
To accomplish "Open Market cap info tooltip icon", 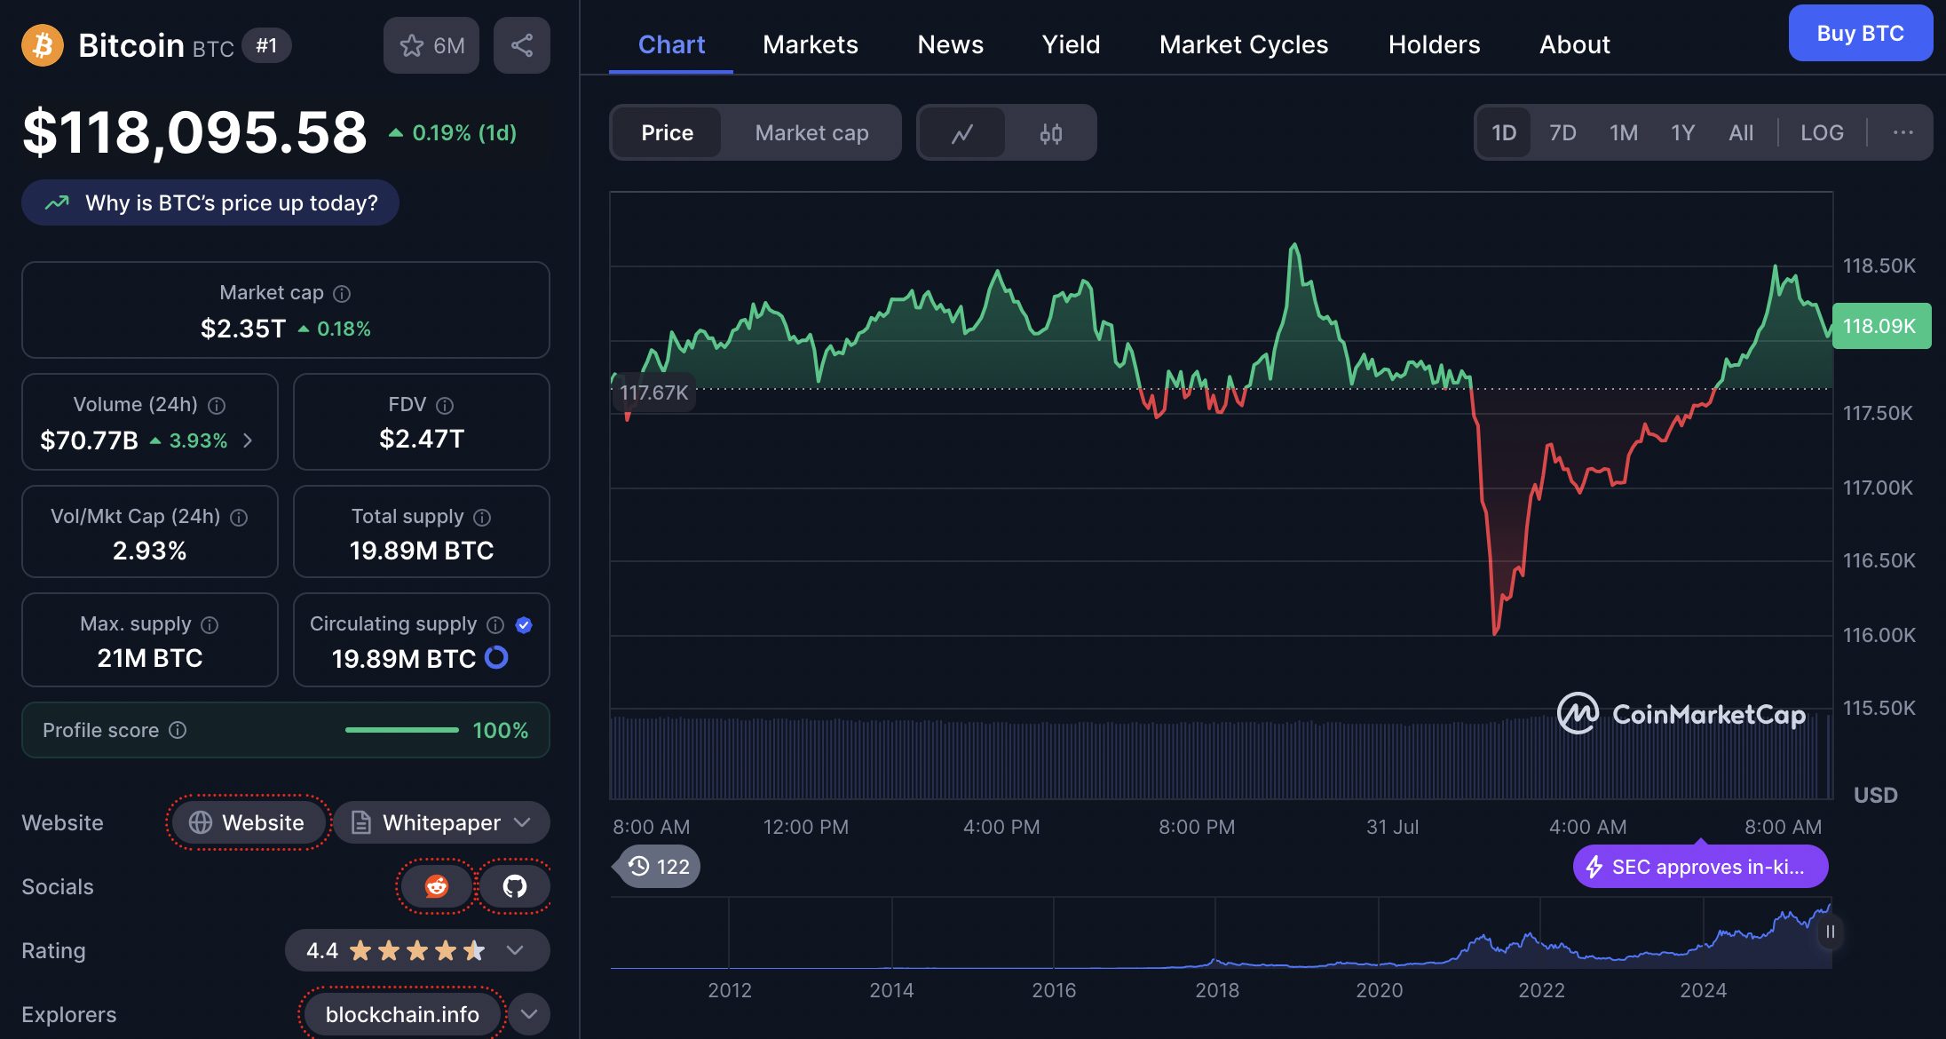I will [x=342, y=293].
